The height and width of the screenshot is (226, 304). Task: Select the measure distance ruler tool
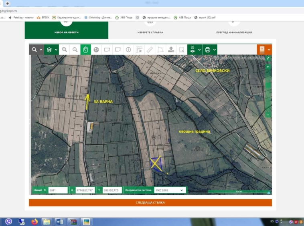150,50
